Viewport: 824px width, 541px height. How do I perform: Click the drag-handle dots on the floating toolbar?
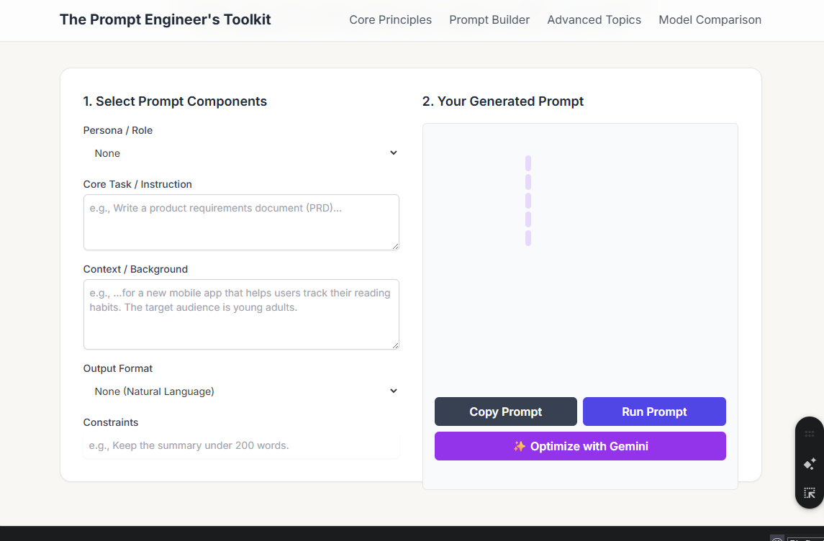point(810,434)
